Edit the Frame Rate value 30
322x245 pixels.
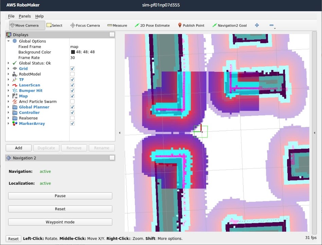point(92,58)
